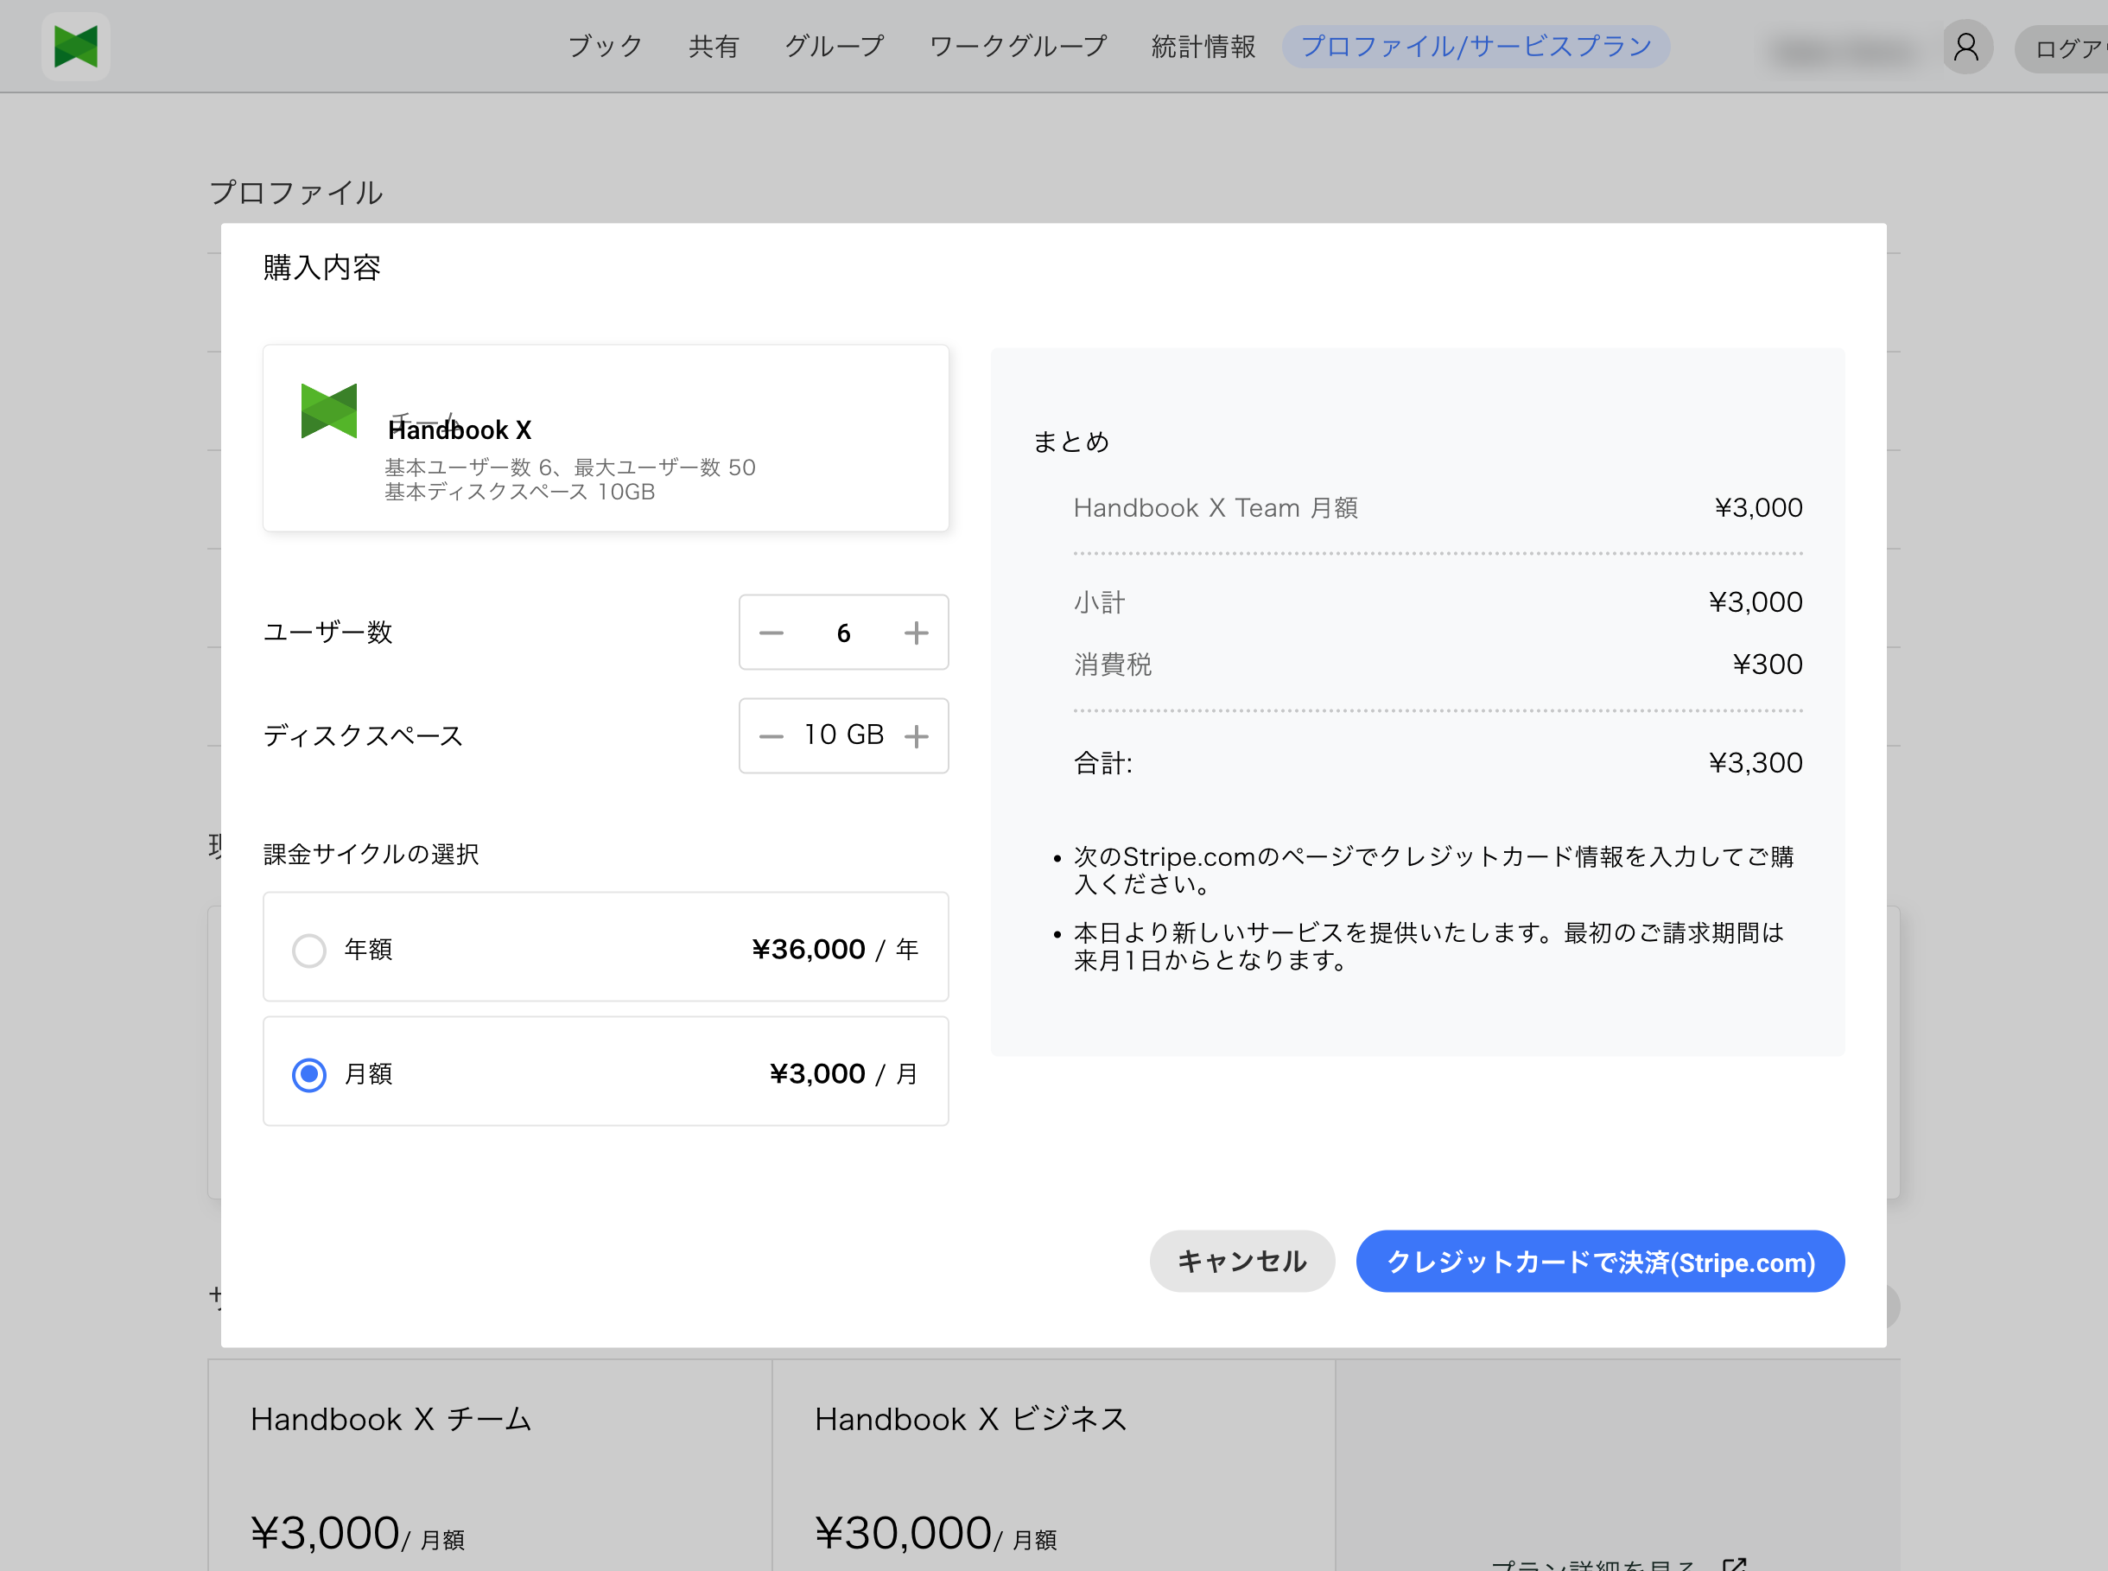This screenshot has height=1571, width=2108.
Task: Click the キャンセル button
Action: click(1241, 1261)
